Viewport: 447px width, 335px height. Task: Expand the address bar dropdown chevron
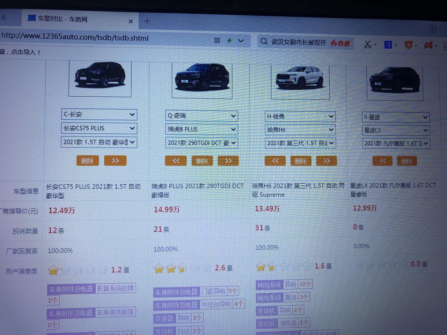pyautogui.click(x=241, y=41)
